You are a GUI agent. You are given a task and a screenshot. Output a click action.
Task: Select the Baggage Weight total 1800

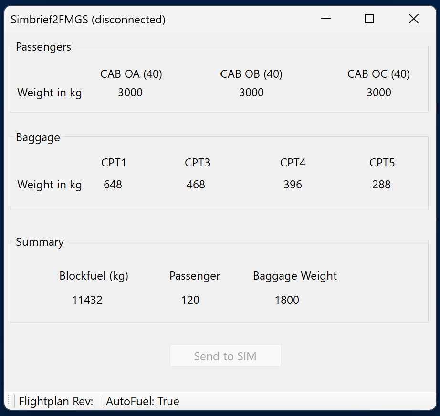(287, 300)
